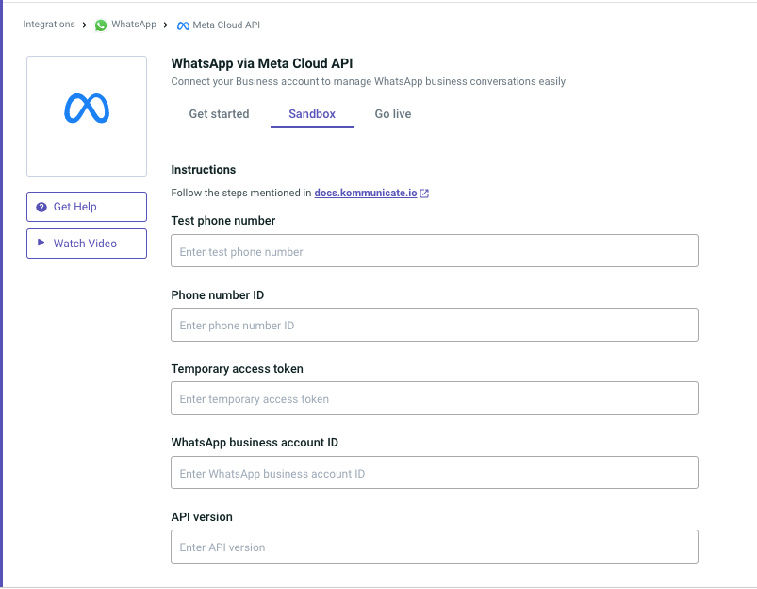
Task: Click the question mark icon on Get Help
Action: [41, 207]
